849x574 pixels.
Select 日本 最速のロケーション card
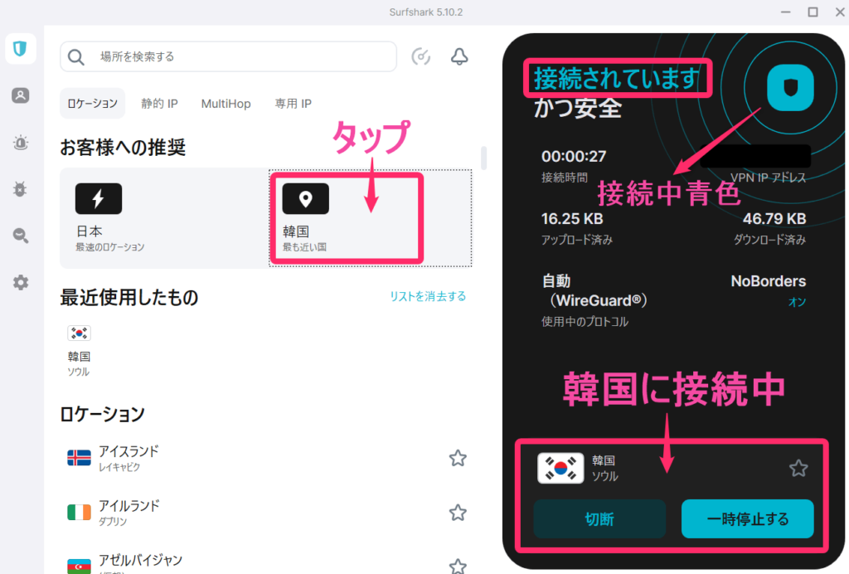click(x=164, y=217)
